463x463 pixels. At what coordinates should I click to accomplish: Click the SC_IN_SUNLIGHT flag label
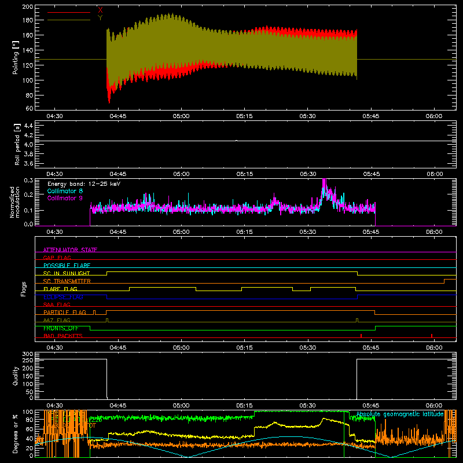point(67,273)
